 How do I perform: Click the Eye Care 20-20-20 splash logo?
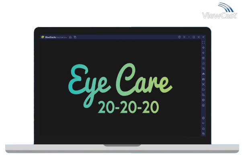pyautogui.click(x=120, y=88)
